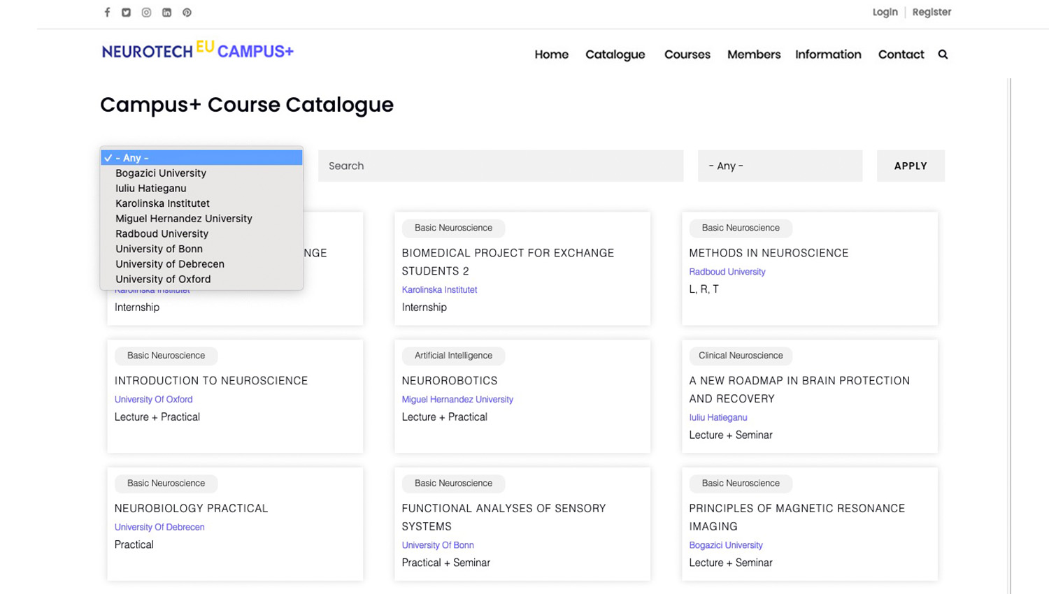The height and width of the screenshot is (594, 1049).
Task: Click the Login link
Action: tap(885, 12)
